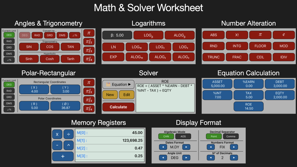Screen dimensions: 297x167
Task: Enable CHN algebraic mode
Action: point(166,136)
